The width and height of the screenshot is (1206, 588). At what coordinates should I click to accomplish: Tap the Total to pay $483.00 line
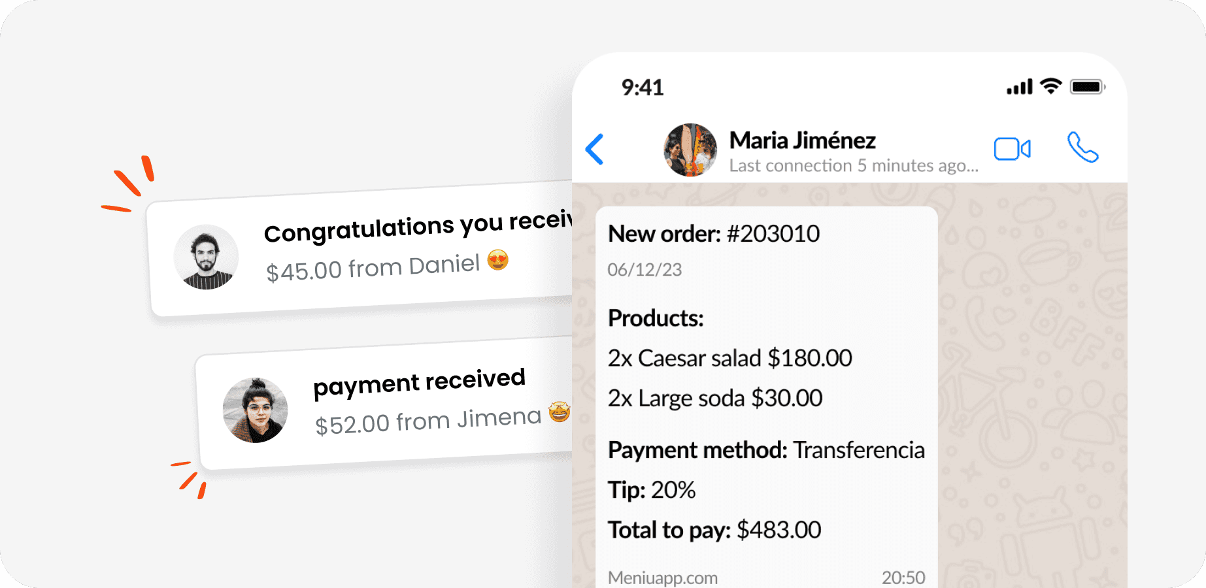[714, 530]
